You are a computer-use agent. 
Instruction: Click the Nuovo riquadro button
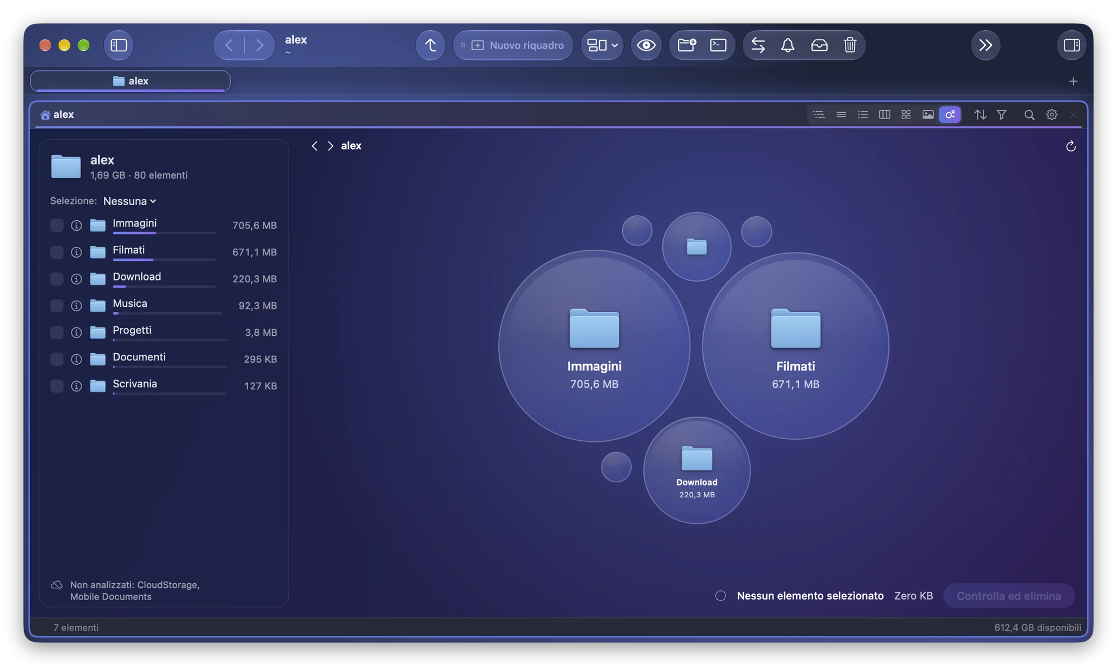click(x=513, y=45)
